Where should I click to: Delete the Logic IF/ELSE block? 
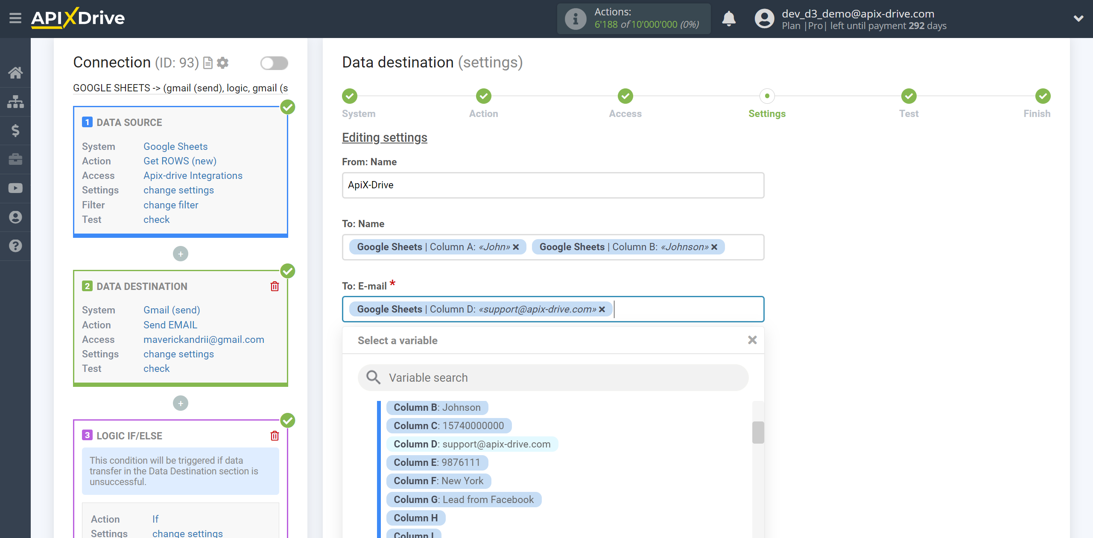coord(275,436)
